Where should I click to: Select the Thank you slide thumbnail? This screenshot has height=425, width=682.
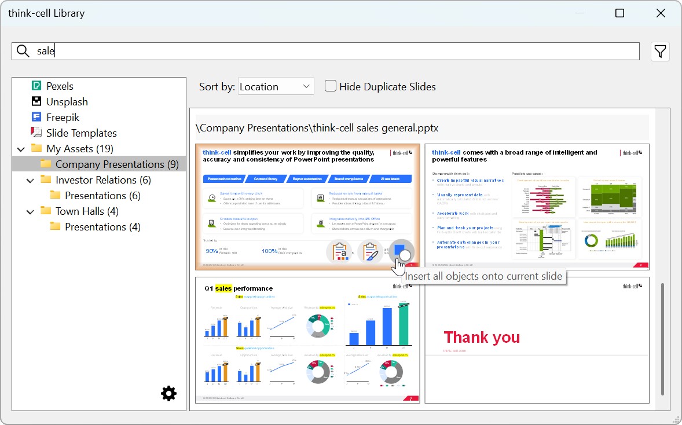pos(537,340)
